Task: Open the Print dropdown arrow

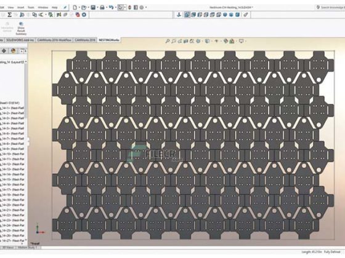Action: [106, 7]
